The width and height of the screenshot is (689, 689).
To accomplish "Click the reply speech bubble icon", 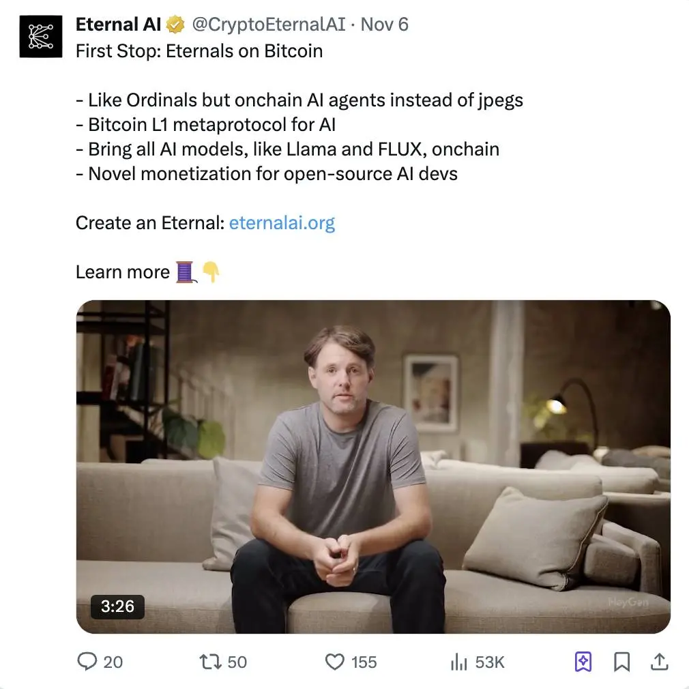I will click(x=87, y=662).
